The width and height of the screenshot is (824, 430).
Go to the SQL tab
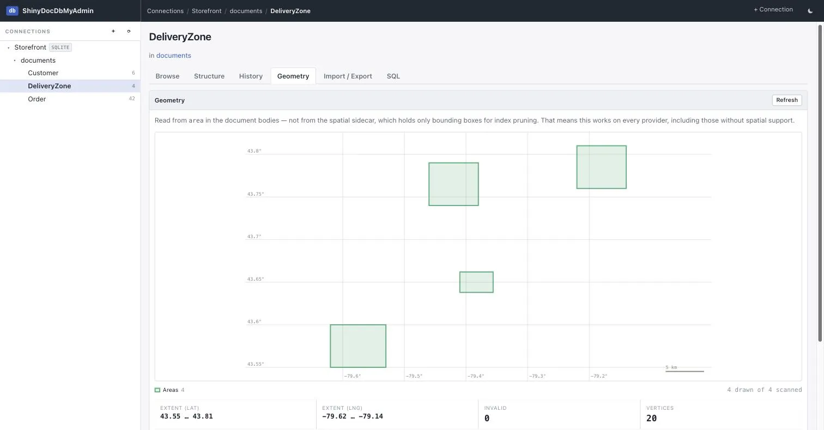pos(393,76)
